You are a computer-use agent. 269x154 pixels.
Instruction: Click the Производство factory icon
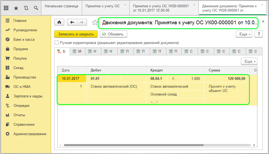coord(8,77)
